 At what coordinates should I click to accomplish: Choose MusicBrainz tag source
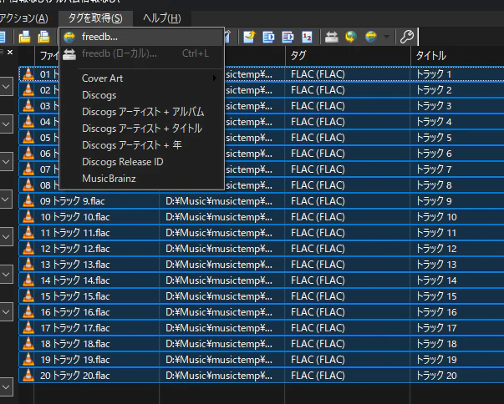tap(142, 179)
